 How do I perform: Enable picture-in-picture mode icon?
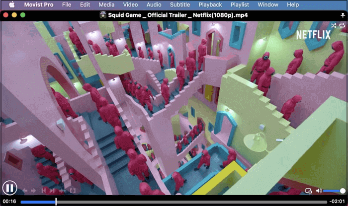(308, 191)
